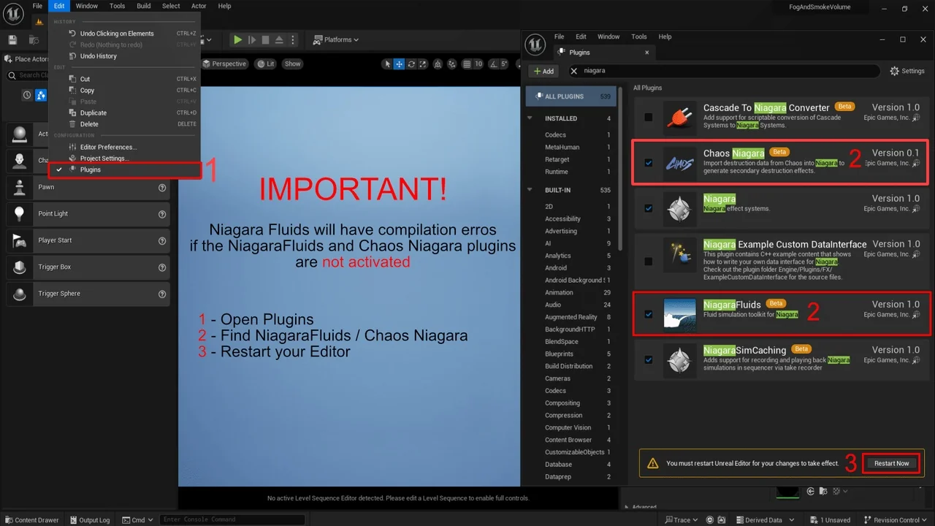Adjust the rotation snap angle value
935x526 pixels.
tap(504, 64)
